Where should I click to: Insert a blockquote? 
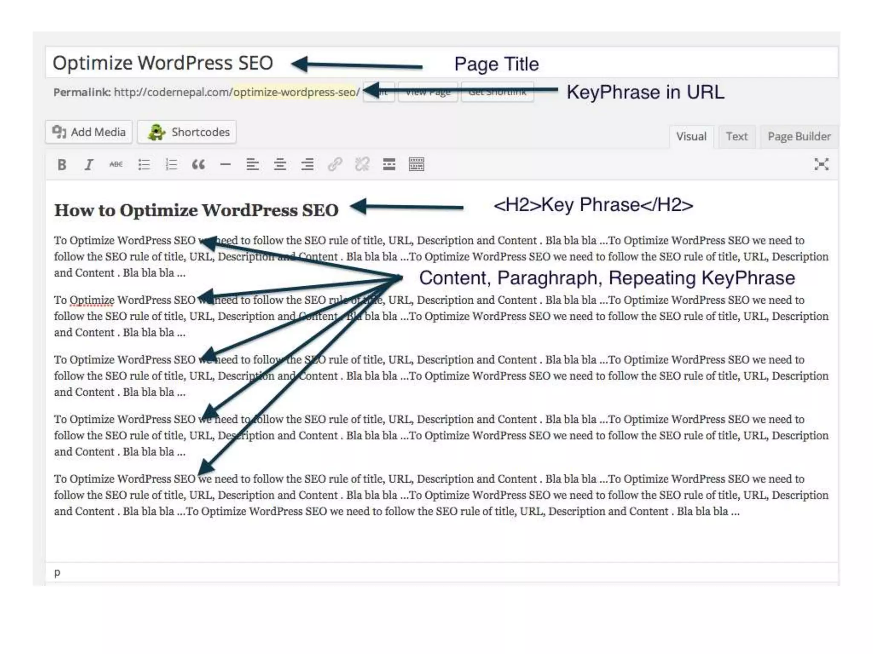click(198, 164)
